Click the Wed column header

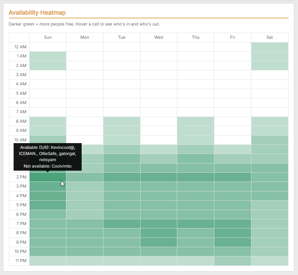tap(159, 37)
